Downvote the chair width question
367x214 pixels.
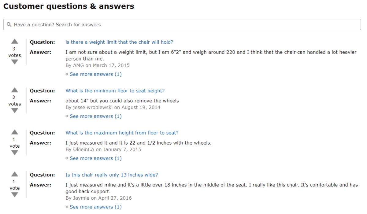(15, 195)
